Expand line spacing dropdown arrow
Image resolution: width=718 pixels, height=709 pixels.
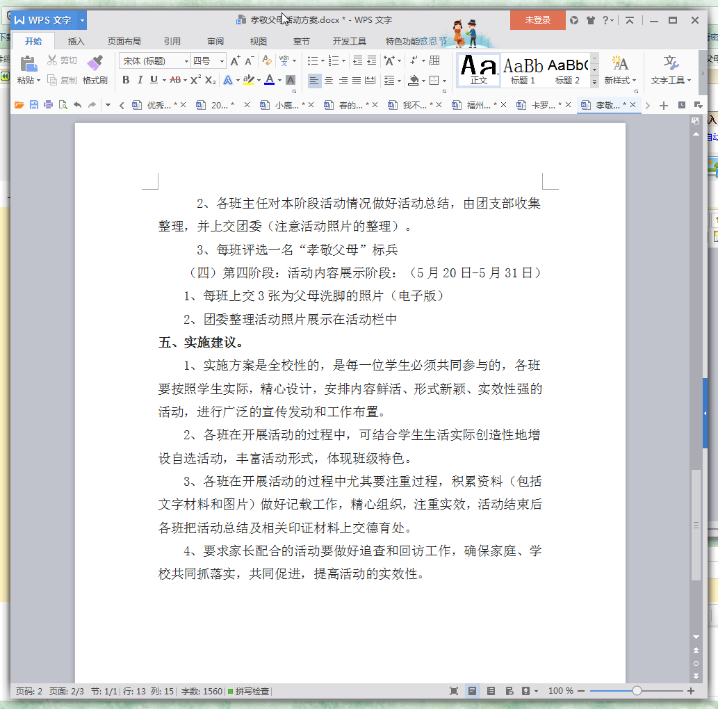[400, 81]
